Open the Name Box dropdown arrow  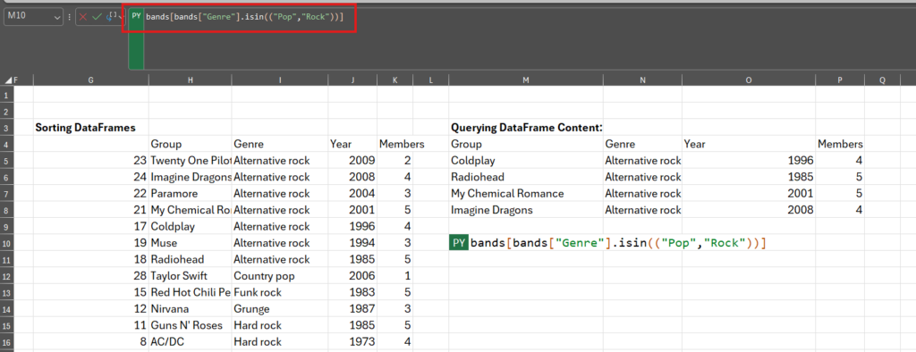pyautogui.click(x=57, y=18)
